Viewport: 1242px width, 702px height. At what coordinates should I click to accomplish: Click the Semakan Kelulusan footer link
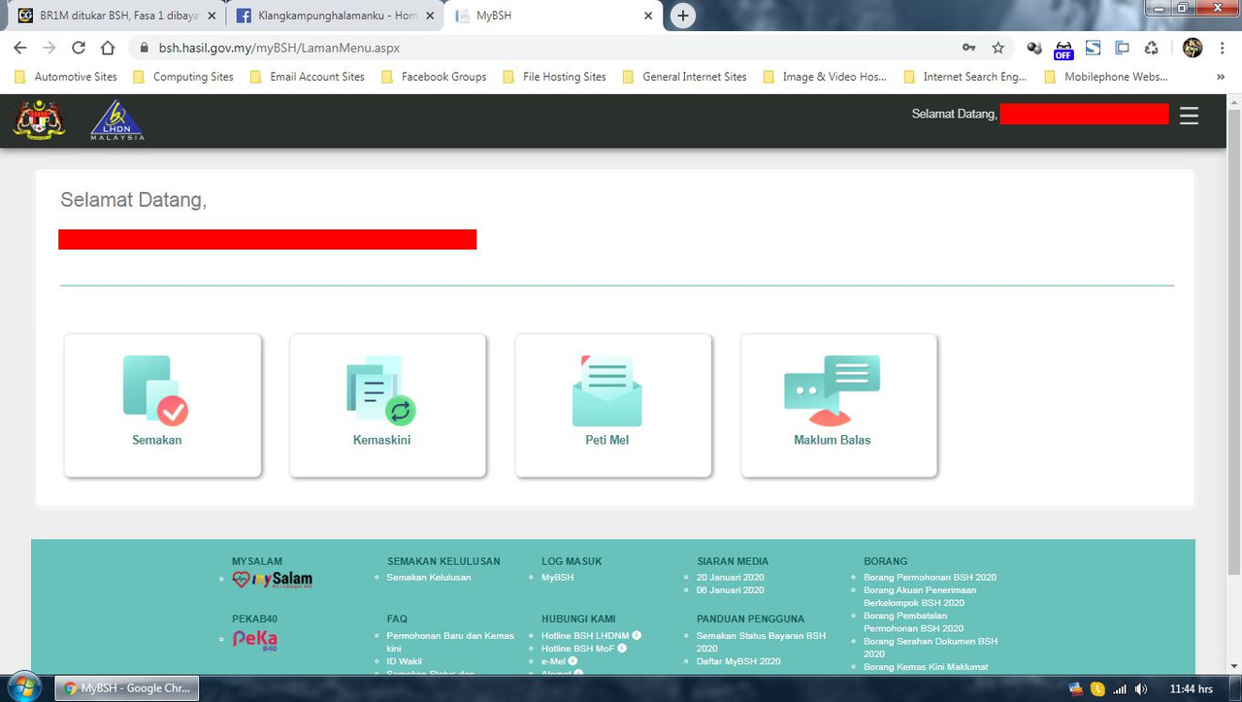click(429, 578)
